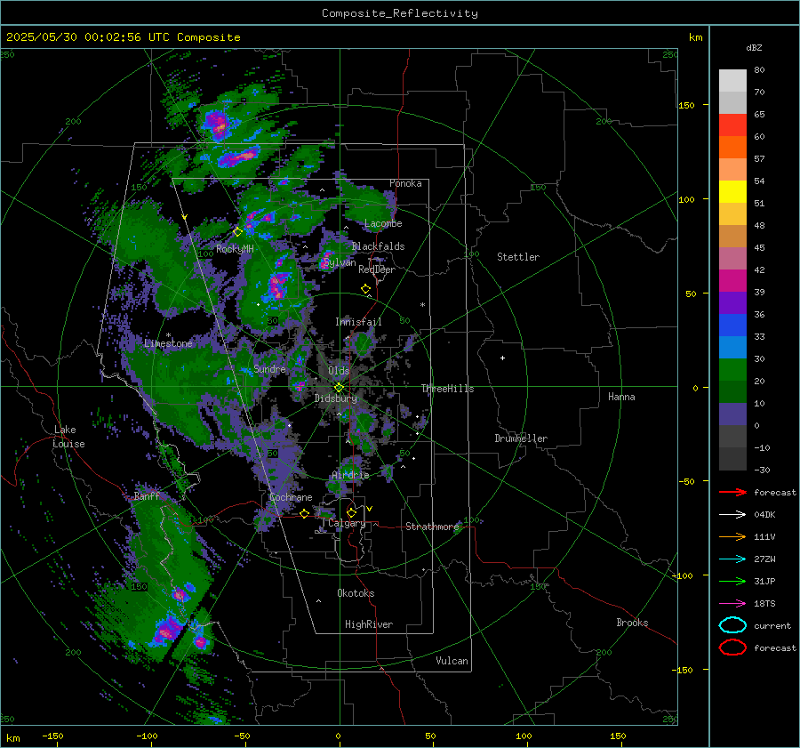Click the 18TS legend label
The image size is (800, 748).
point(764,604)
